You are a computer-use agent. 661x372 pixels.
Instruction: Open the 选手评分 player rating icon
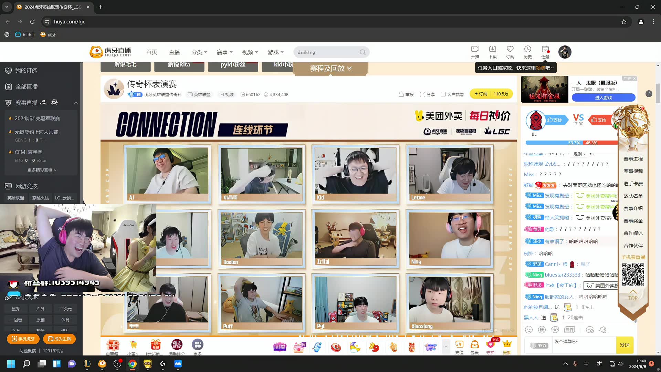click(x=177, y=347)
